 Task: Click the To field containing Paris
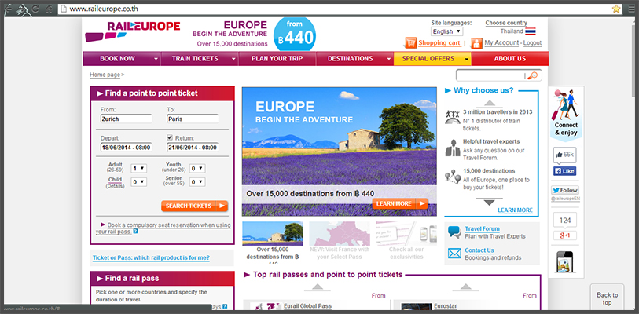pyautogui.click(x=193, y=119)
